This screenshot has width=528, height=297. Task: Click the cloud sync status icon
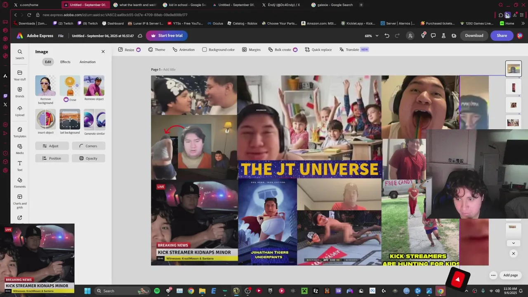click(x=140, y=36)
